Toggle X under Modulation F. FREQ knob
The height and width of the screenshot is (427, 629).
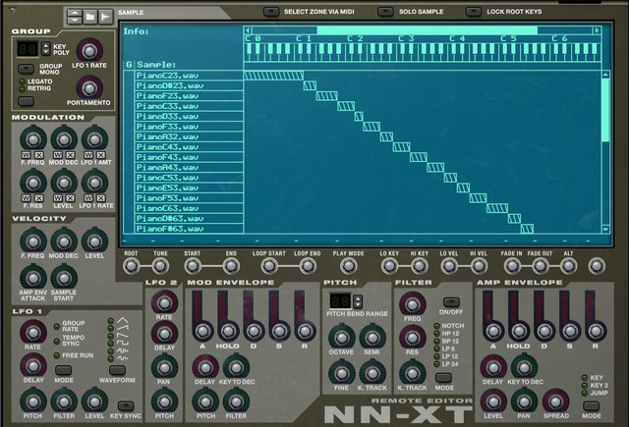coord(39,155)
